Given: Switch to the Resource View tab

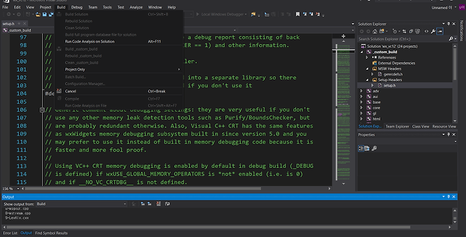Looking at the screenshot, I should click(x=444, y=127).
